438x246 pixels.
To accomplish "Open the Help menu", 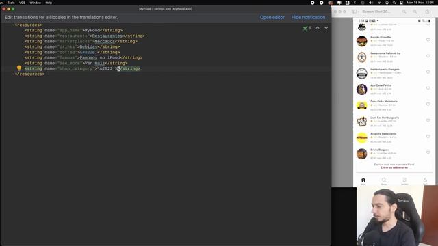I will (x=49, y=3).
